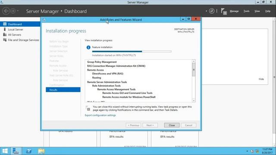Click the Server Manager title bar icon
This screenshot has width=276, height=155.
tap(2, 2)
